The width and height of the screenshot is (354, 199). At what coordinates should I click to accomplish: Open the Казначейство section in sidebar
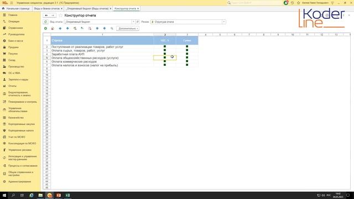click(16, 118)
